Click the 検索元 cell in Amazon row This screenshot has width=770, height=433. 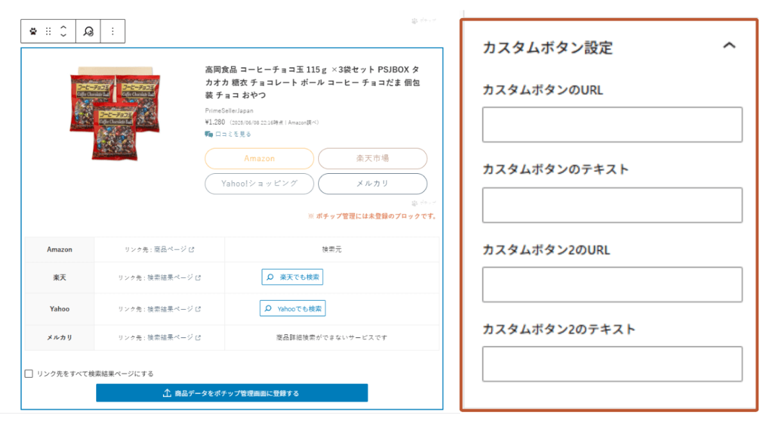pos(332,250)
